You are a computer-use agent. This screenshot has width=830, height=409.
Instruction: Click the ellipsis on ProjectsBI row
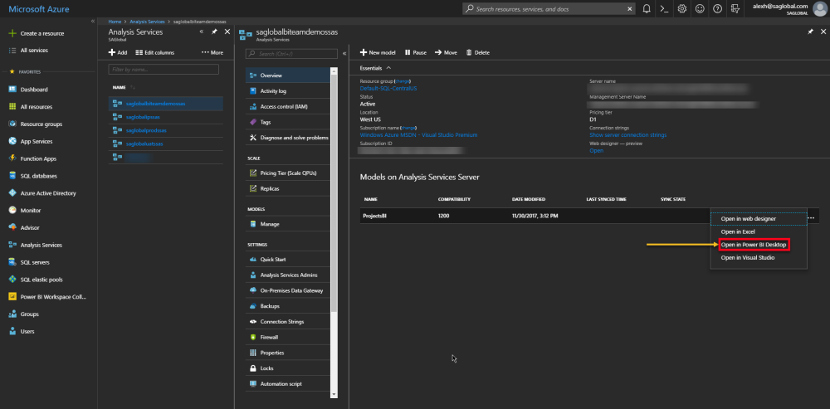(810, 217)
